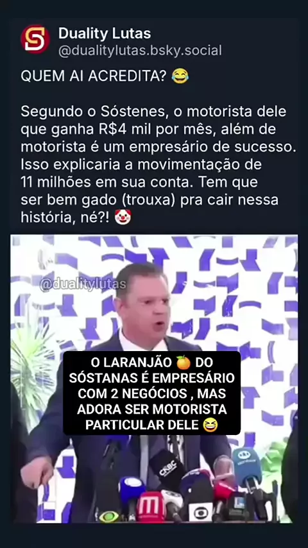The image size is (308, 548).
Task: Tap the orange fruit emoji in caption
Action: click(184, 363)
